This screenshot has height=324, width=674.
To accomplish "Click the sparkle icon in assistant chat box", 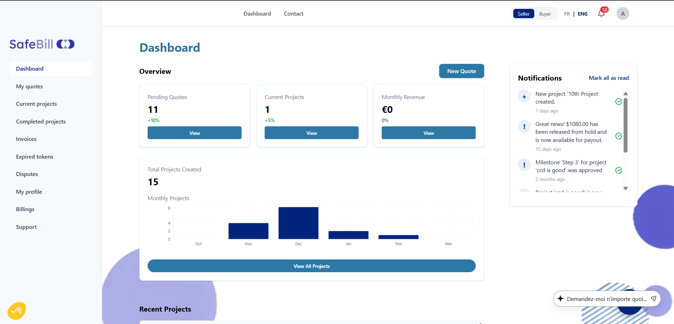I will [560, 298].
